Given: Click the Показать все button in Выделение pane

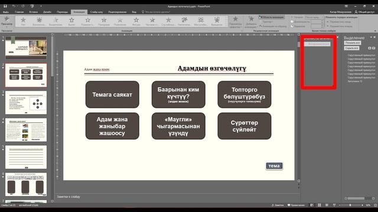Looking at the screenshot, I should (353, 43).
